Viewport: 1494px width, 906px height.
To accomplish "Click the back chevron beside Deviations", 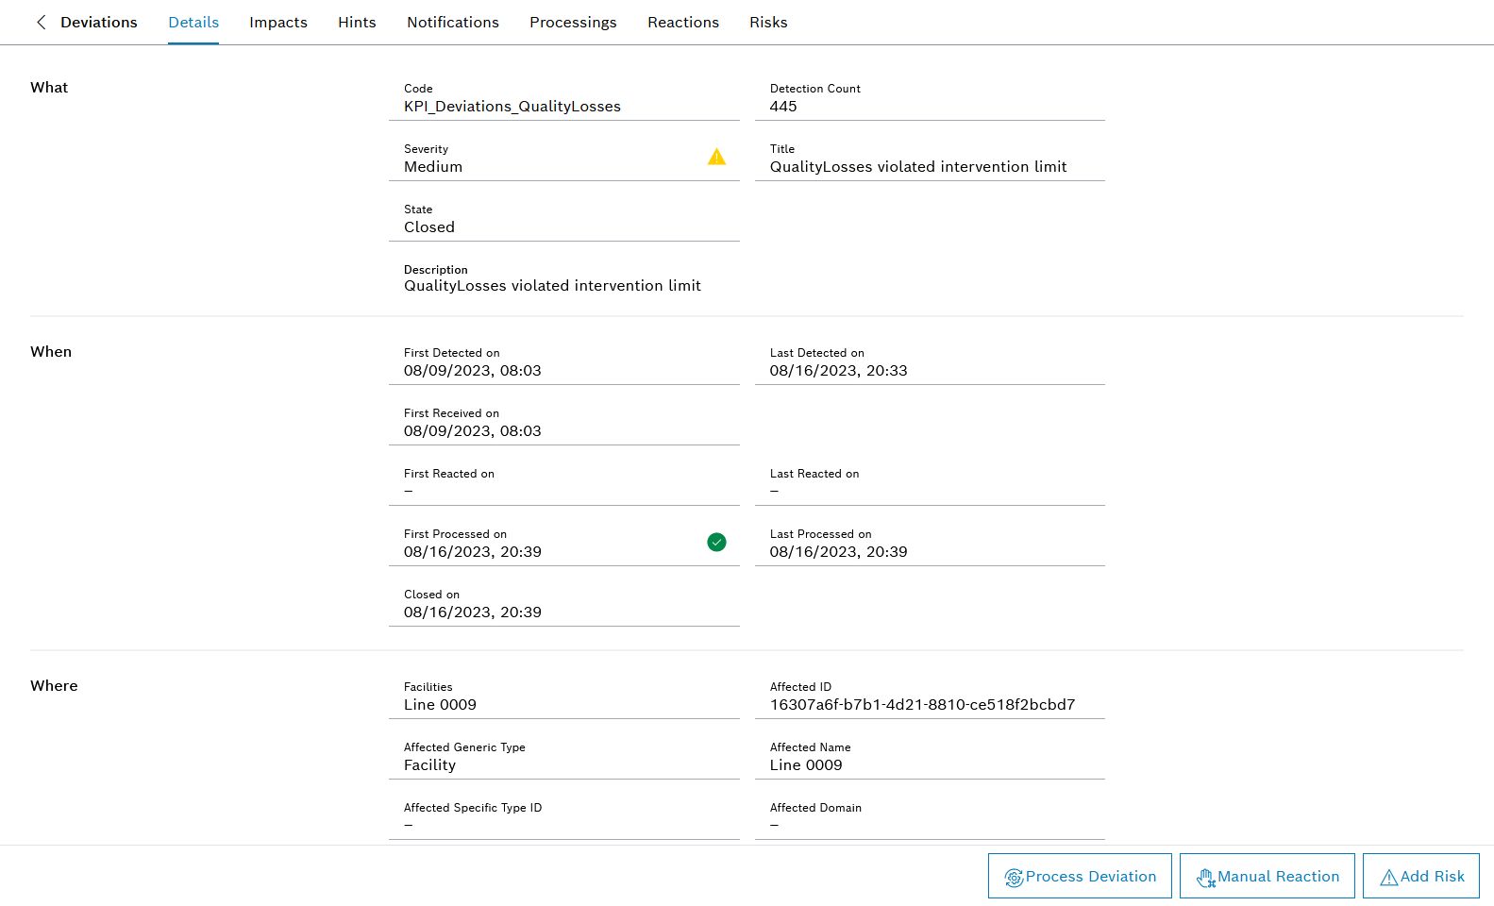I will (x=41, y=22).
